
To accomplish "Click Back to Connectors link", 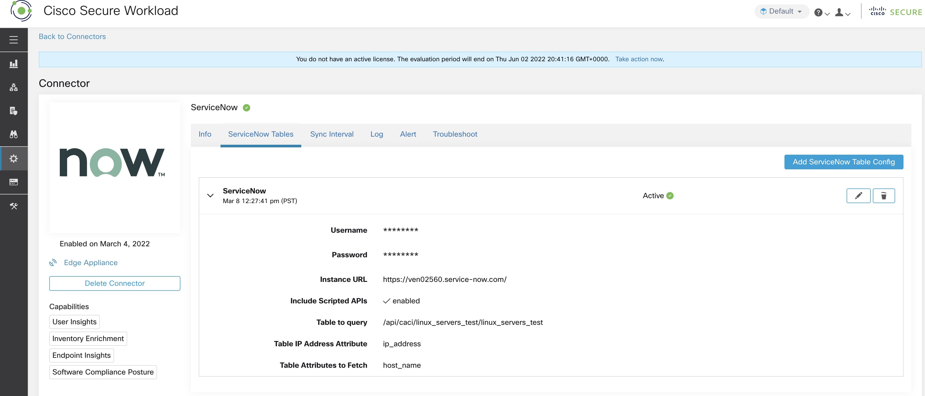I will (72, 37).
